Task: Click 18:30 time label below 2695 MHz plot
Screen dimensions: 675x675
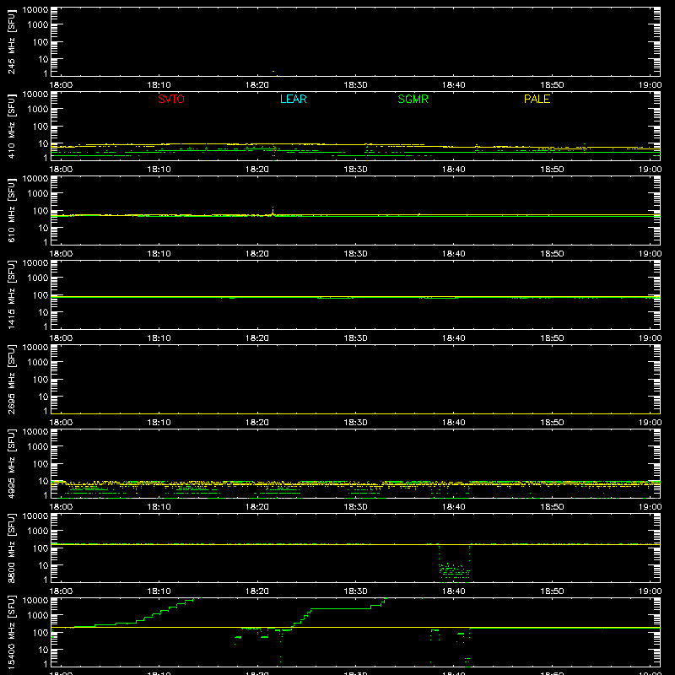Action: (x=355, y=423)
